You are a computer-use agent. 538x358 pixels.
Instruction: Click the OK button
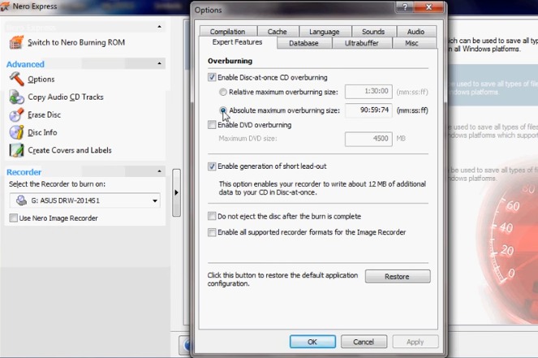(x=312, y=342)
